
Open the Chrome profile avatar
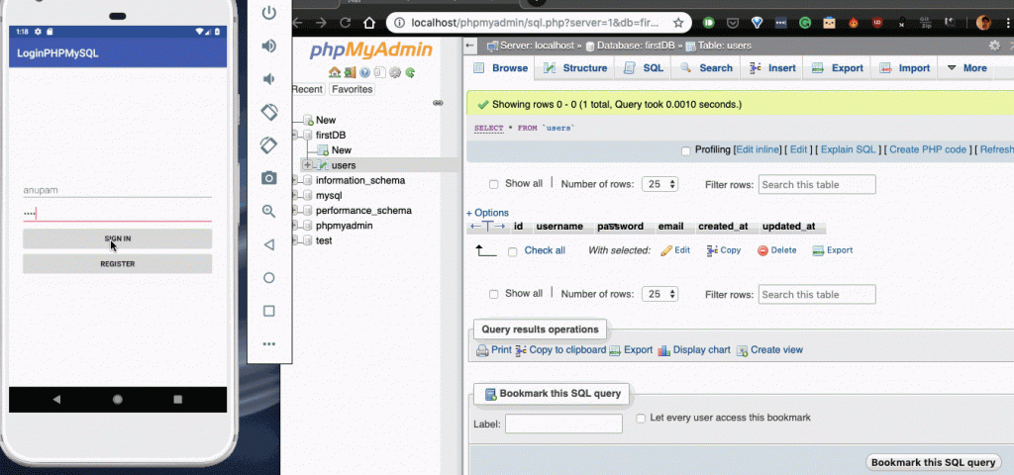point(983,23)
